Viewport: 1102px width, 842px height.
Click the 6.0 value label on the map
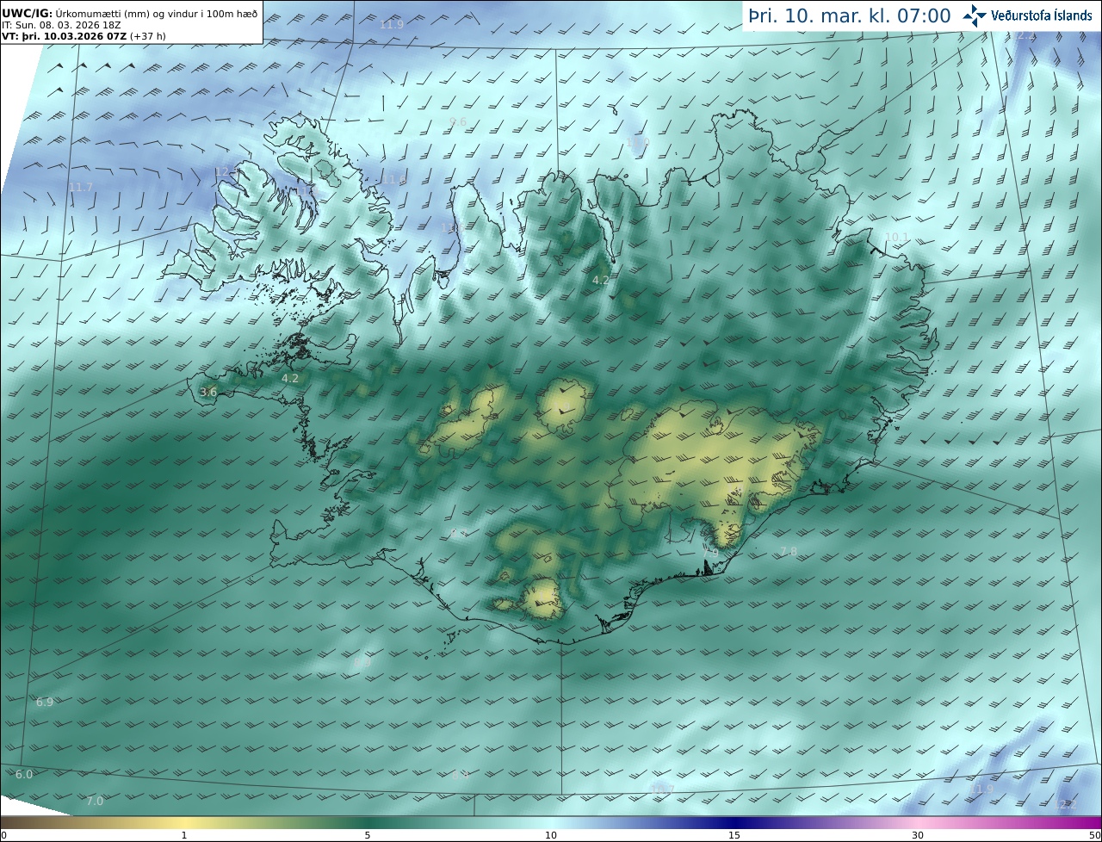24,775
